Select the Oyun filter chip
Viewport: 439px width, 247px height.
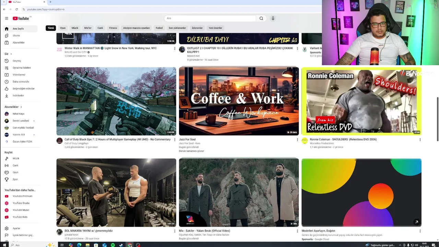63,28
